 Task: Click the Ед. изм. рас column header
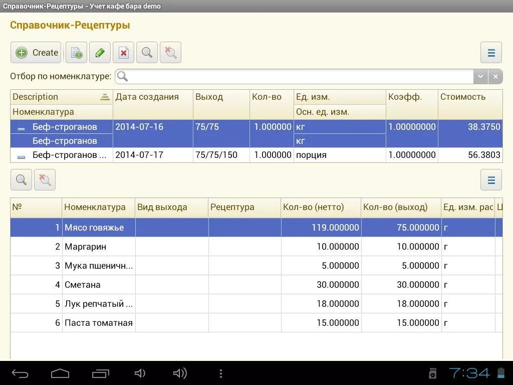click(x=468, y=207)
